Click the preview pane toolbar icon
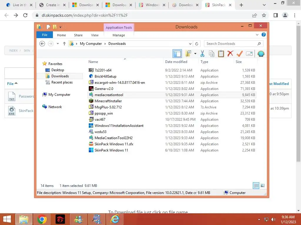This screenshot has height=225, width=301. (x=177, y=54)
